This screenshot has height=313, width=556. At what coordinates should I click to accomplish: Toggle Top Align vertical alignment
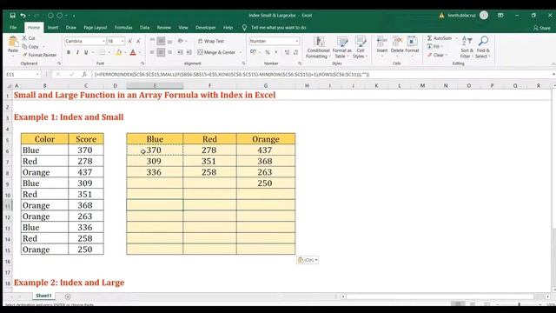click(152, 41)
